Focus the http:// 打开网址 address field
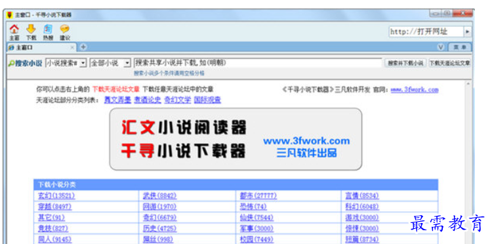490x244 pixels. point(426,31)
